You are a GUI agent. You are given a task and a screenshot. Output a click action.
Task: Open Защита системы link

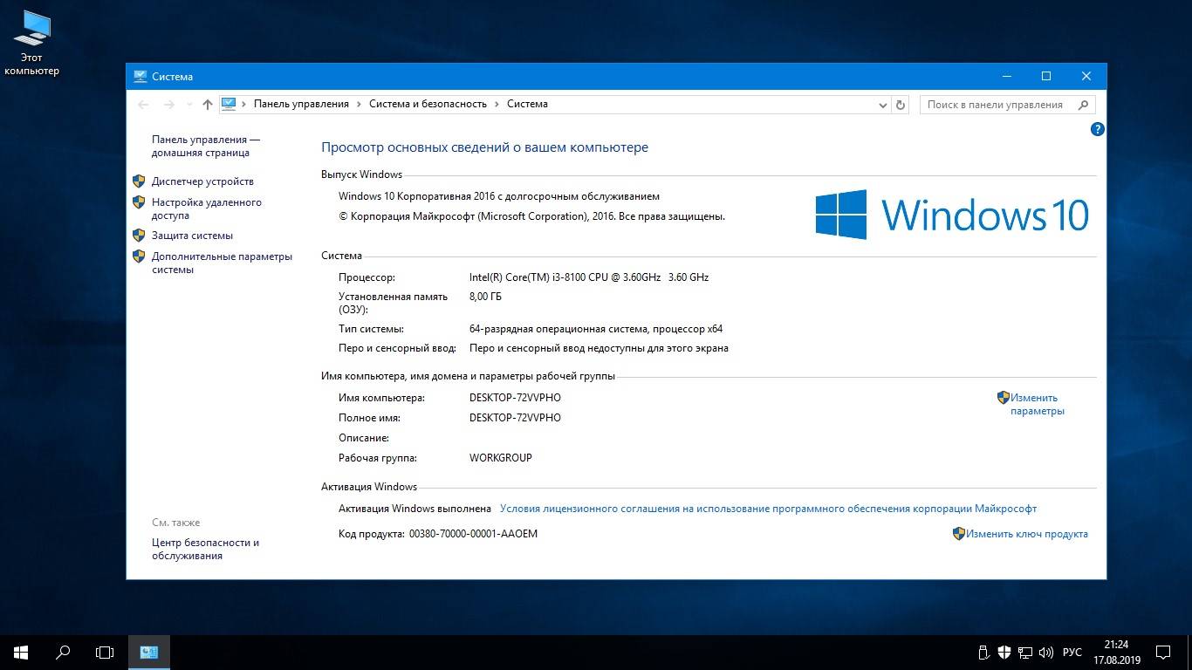192,236
